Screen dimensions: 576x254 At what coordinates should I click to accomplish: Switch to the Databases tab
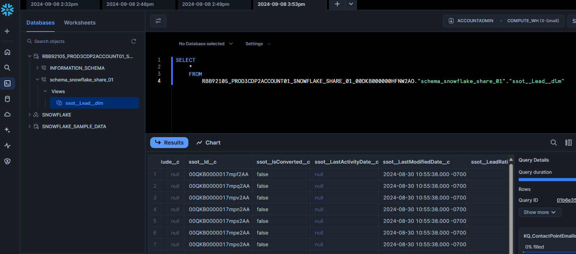tap(41, 23)
